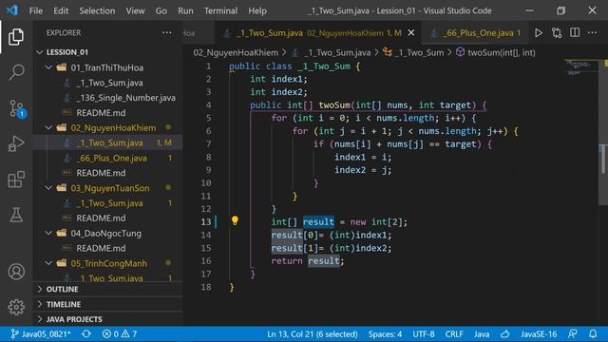Click the thumbs-up Java status icon
This screenshot has width=608, height=342.
tap(504, 333)
